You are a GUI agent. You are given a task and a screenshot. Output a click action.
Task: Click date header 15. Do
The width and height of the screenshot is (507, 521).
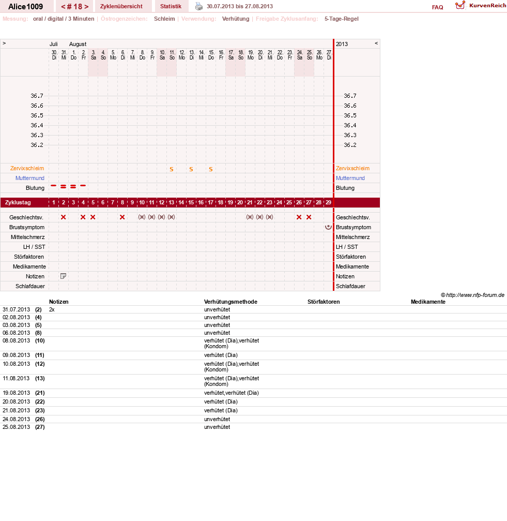(x=211, y=55)
